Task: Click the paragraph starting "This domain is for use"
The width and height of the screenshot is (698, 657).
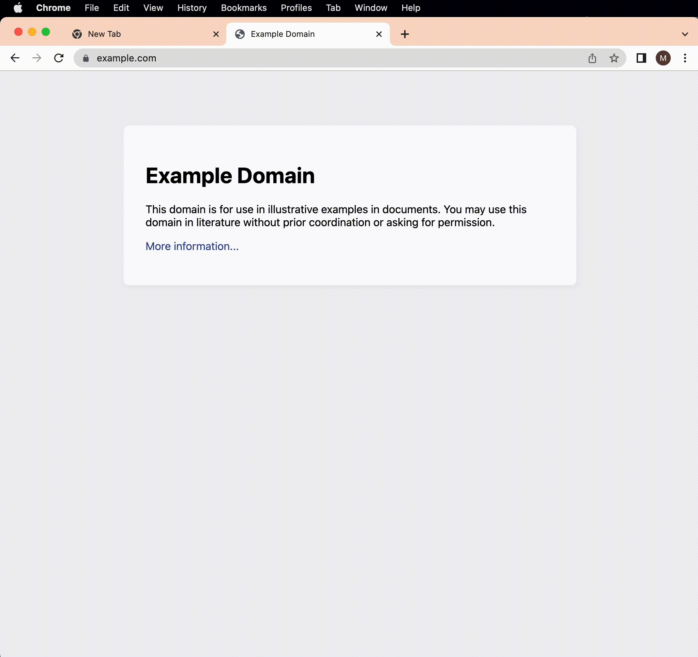Action: pos(336,216)
